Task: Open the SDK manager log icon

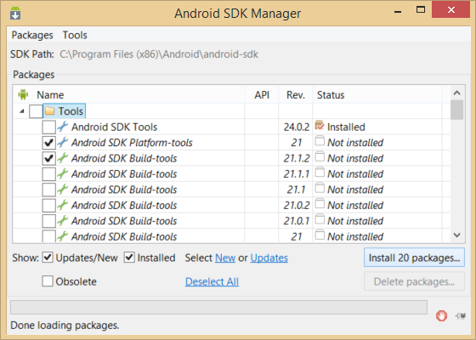Action: [x=461, y=316]
